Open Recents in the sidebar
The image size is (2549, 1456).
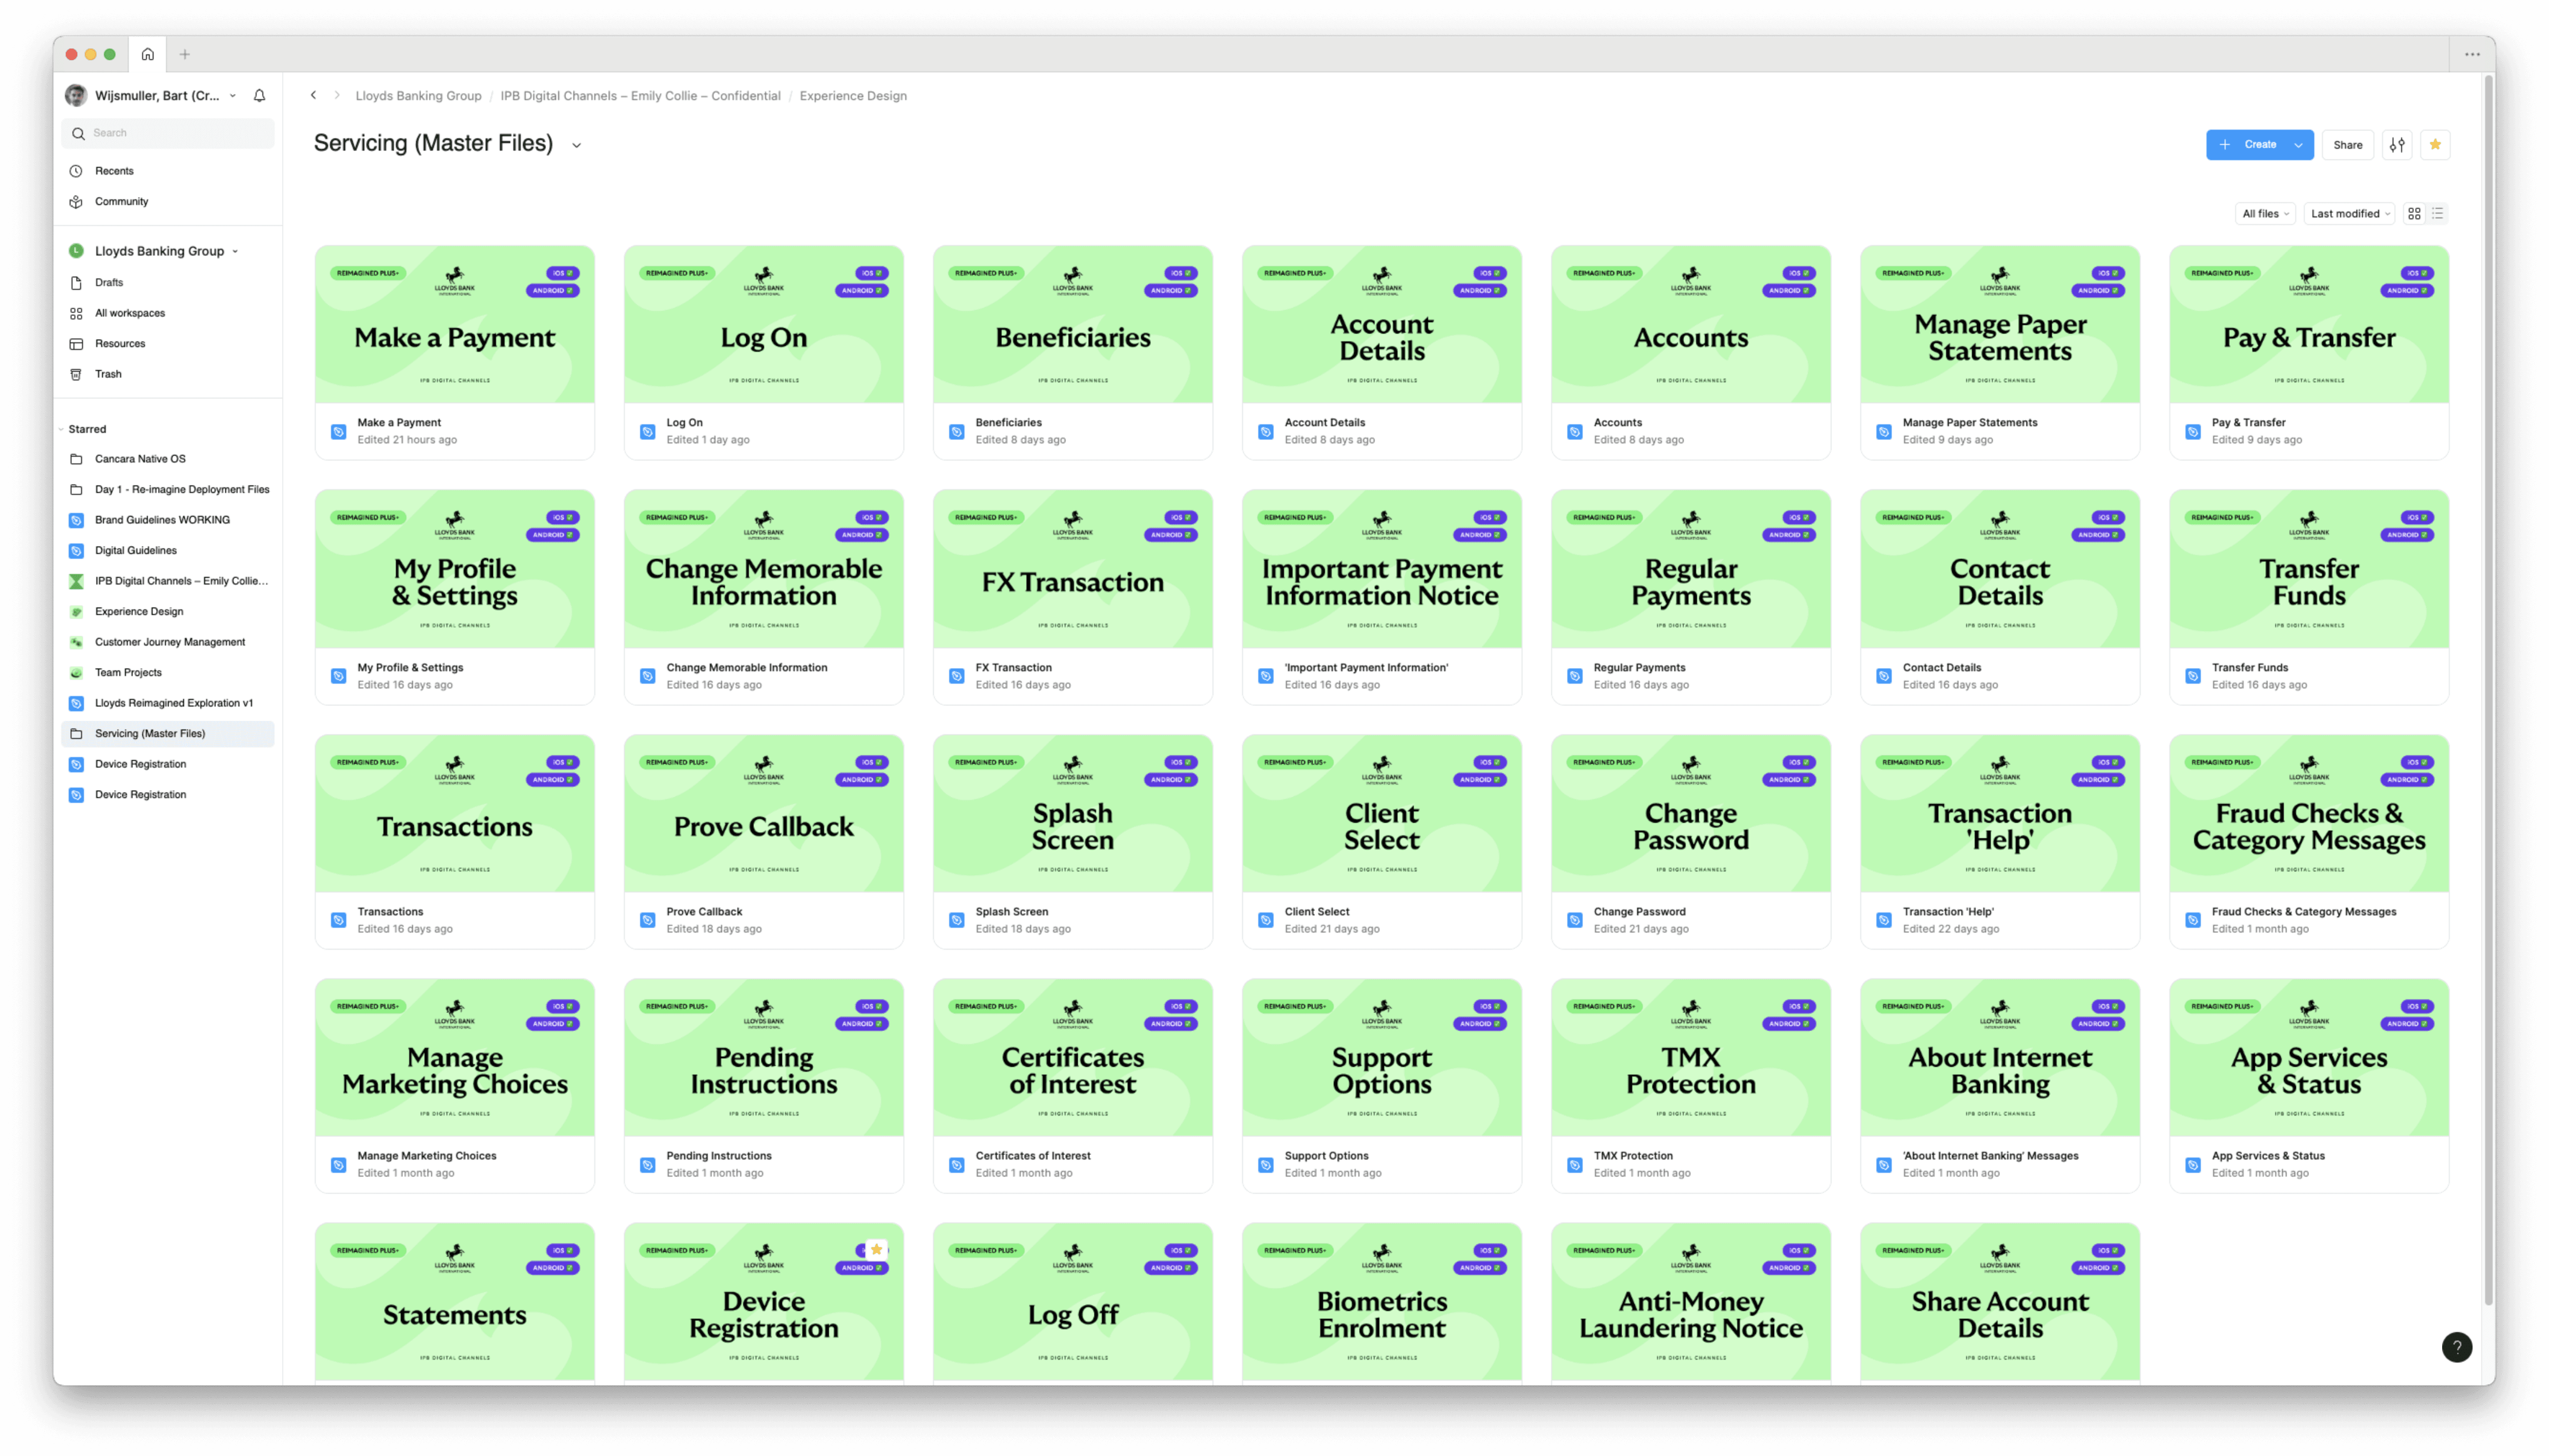[114, 171]
